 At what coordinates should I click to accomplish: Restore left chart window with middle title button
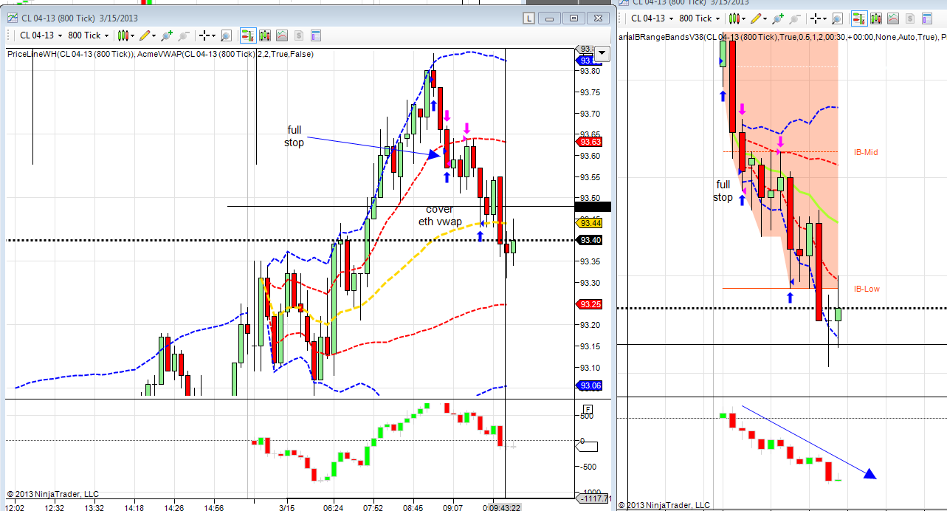[x=574, y=18]
